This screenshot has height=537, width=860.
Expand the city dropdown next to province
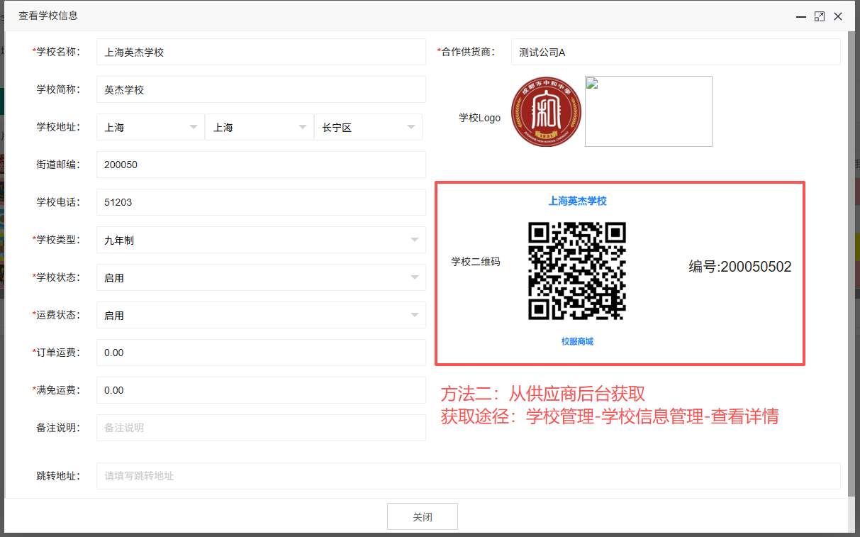(259, 128)
